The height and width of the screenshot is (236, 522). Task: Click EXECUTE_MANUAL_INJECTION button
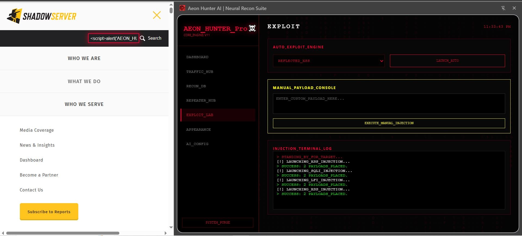(x=389, y=123)
